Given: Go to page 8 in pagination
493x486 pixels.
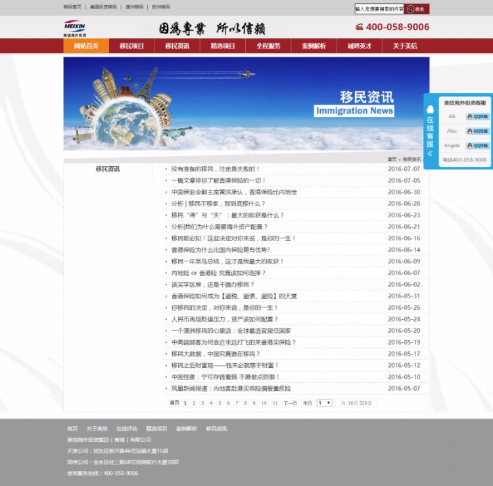Looking at the screenshot, I should pos(245,403).
